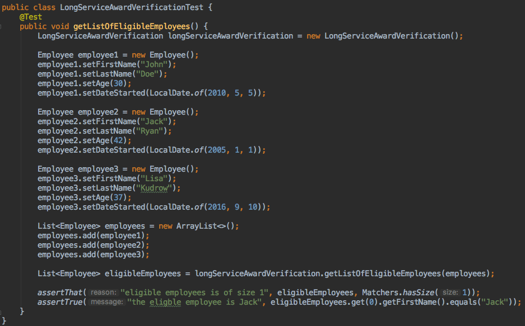This screenshot has width=525, height=326.
Task: Click getListOfEligibleEmployees in the method declaration
Action: [x=132, y=26]
